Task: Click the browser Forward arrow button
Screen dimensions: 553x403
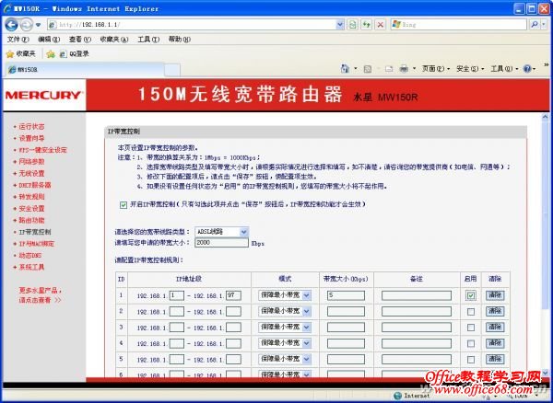Action: 27,25
